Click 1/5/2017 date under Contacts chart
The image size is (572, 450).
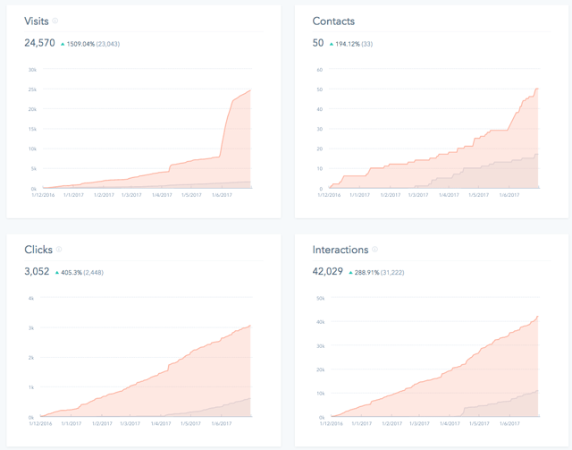point(479,195)
